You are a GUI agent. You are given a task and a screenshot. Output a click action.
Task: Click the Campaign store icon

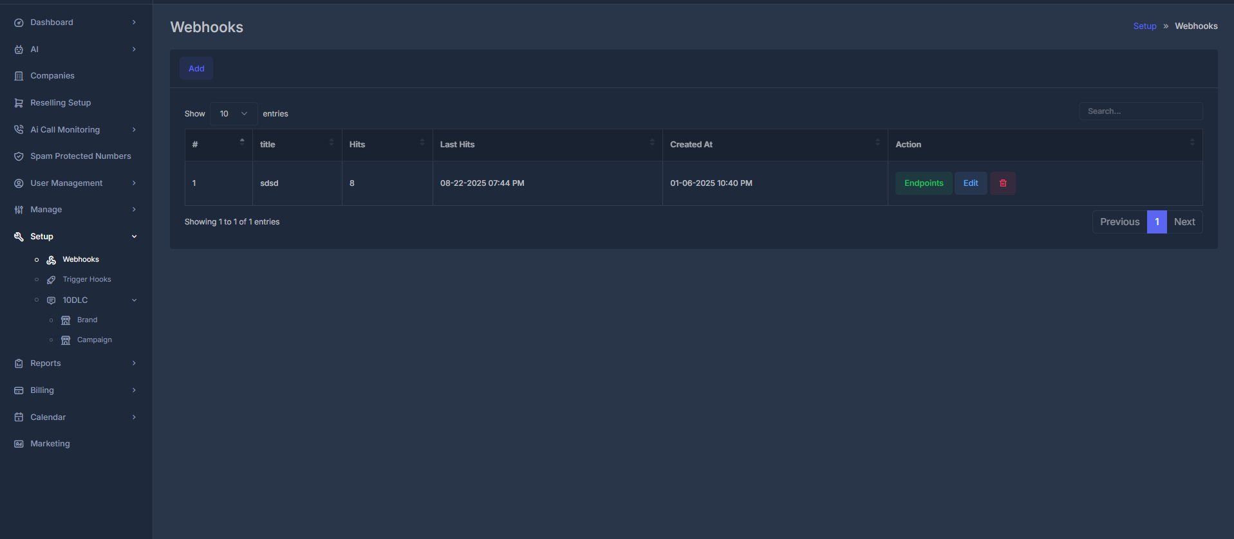pos(66,340)
